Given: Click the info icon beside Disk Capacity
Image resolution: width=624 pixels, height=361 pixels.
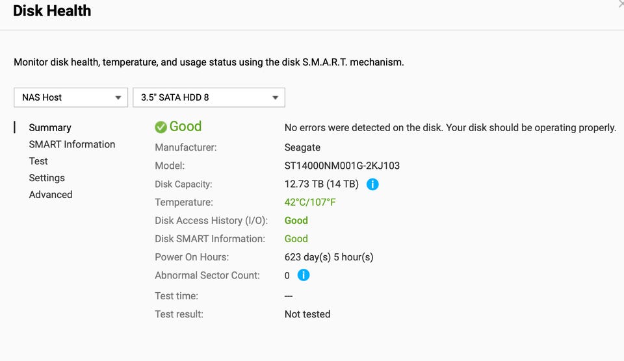Looking at the screenshot, I should pos(372,184).
